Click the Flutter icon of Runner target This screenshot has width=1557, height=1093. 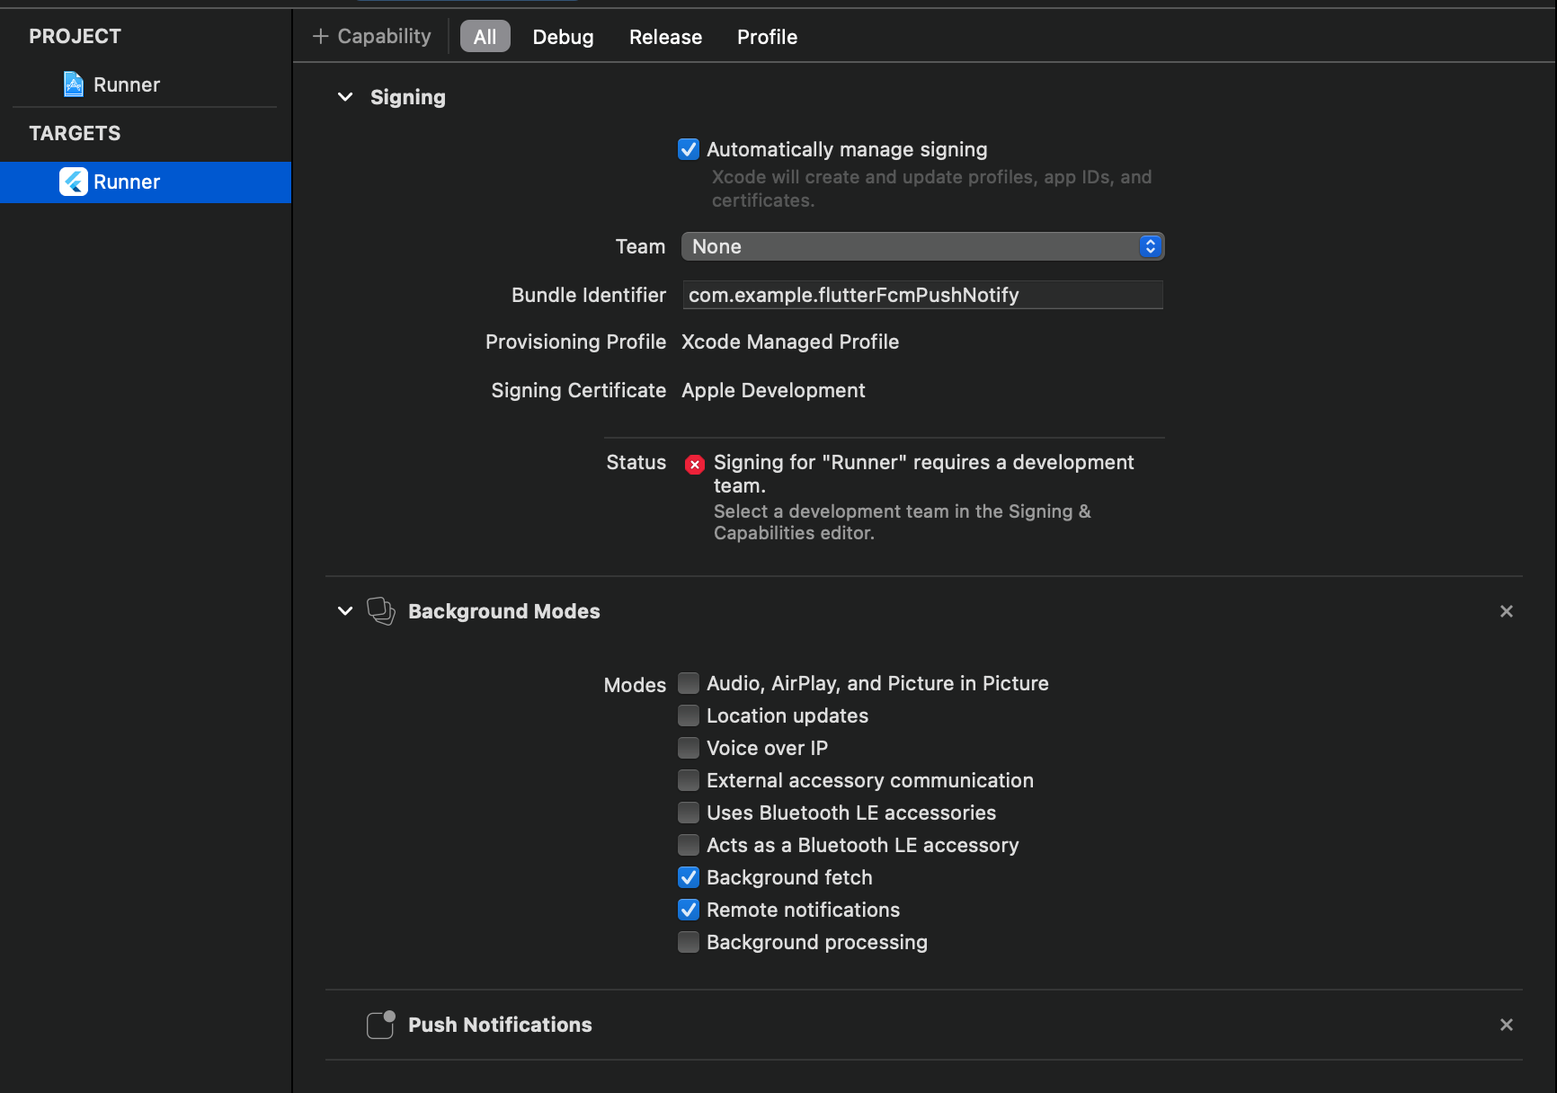pyautogui.click(x=74, y=182)
